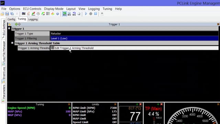Viewport: 220px width, 124px height.
Task: Close the TP (Main) gauge with the red X
Action: click(162, 104)
